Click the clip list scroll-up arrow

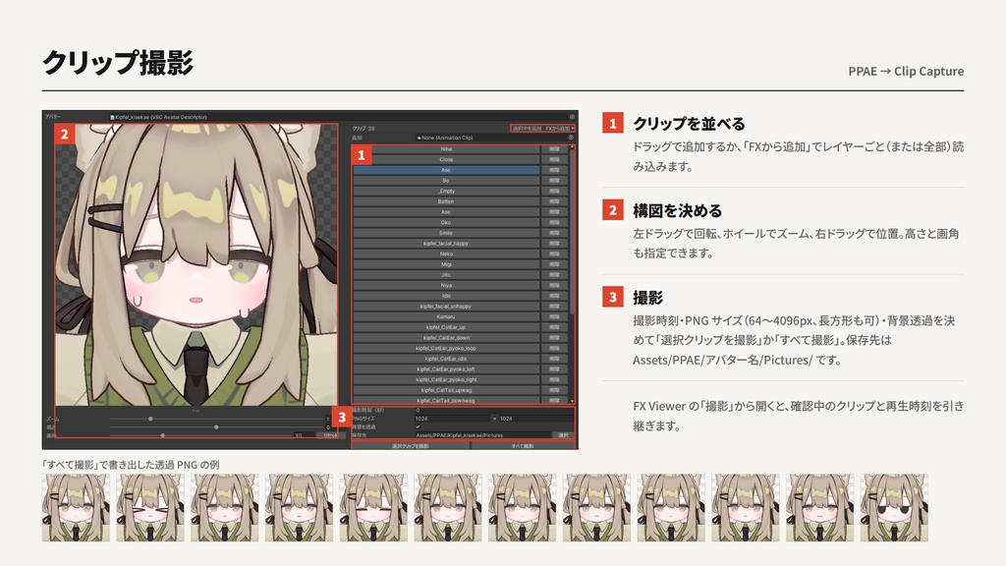click(572, 147)
